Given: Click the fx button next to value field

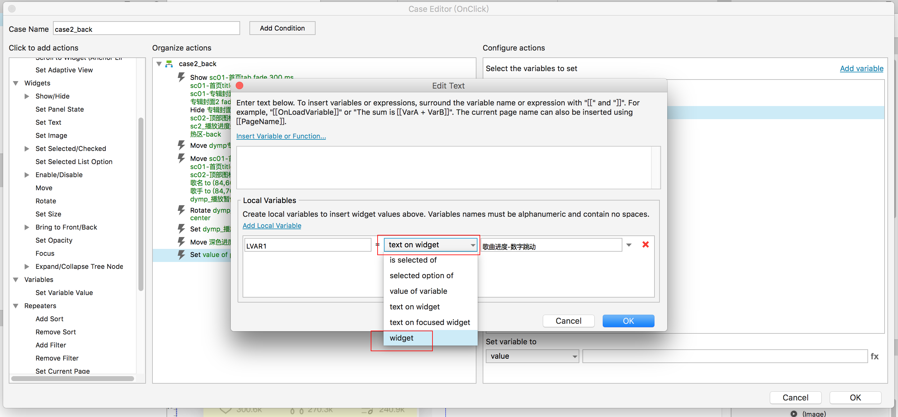Looking at the screenshot, I should (x=874, y=356).
